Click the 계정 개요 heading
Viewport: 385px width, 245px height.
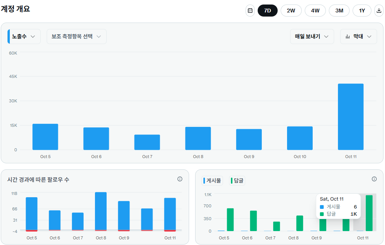(15, 9)
